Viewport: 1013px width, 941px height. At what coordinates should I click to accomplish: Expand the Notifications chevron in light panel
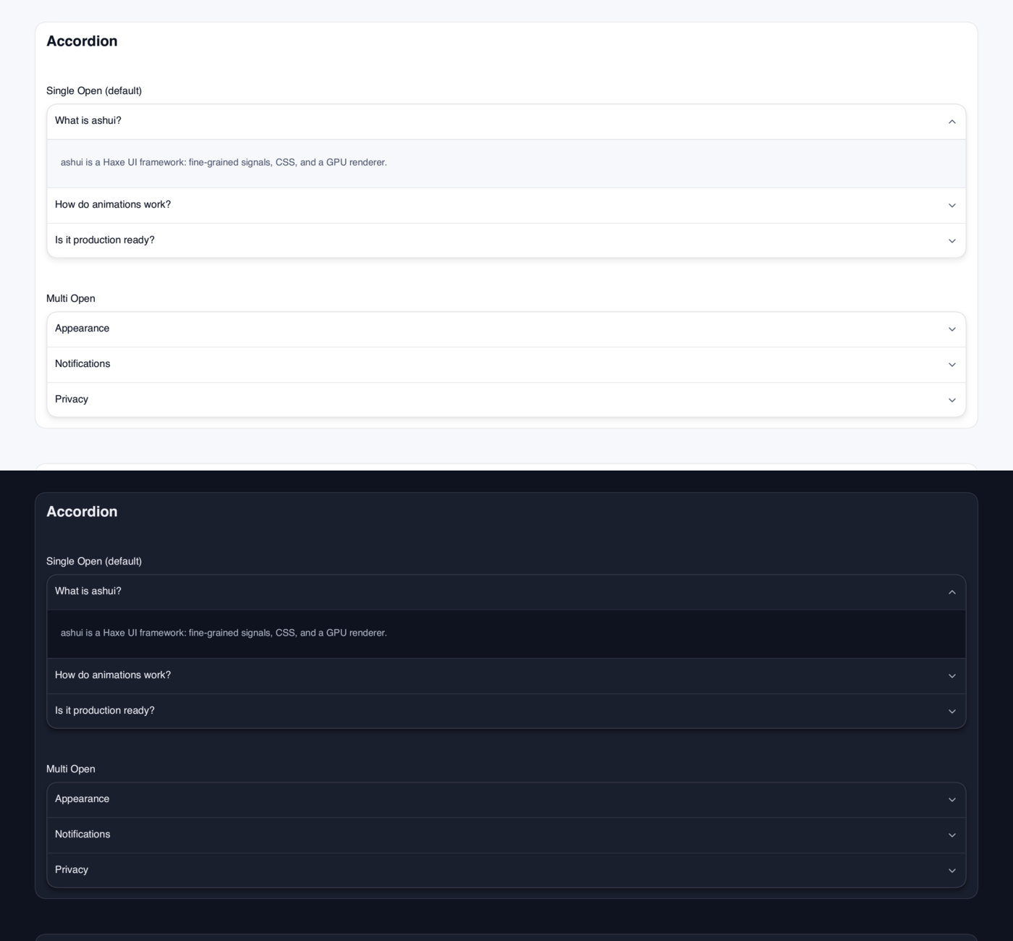coord(952,365)
